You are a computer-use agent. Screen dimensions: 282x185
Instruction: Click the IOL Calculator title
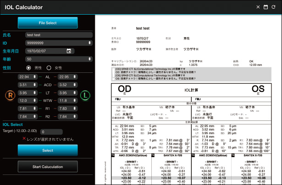[23, 7]
